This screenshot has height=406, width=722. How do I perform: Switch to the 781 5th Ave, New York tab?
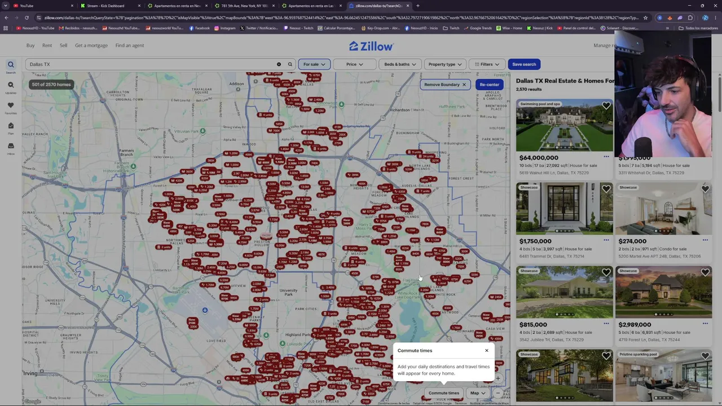[x=244, y=6]
